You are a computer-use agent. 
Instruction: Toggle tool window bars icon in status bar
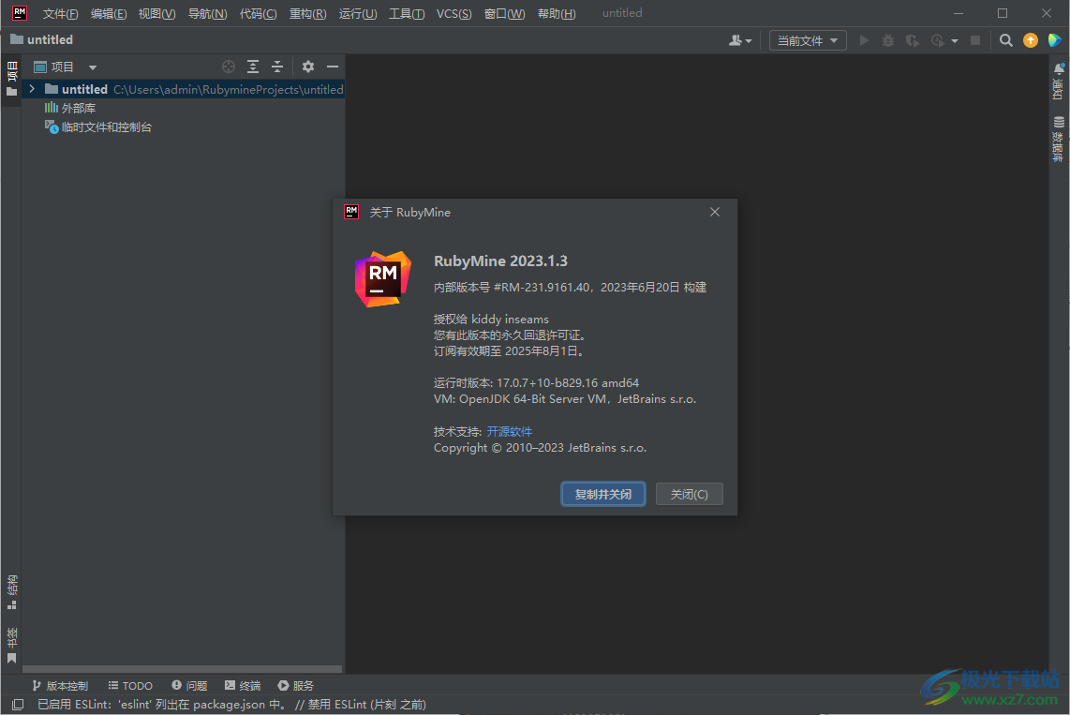coord(17,704)
